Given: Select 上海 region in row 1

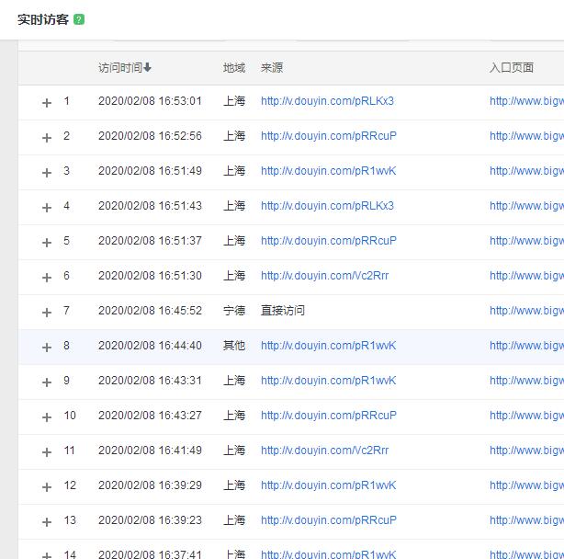Looking at the screenshot, I should 234,101.
